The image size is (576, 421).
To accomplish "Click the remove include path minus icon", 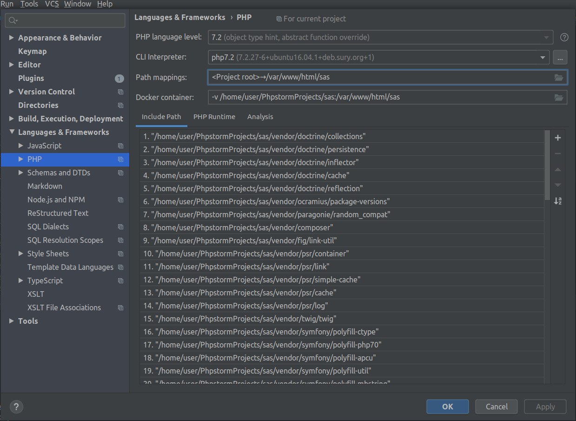I will click(558, 154).
